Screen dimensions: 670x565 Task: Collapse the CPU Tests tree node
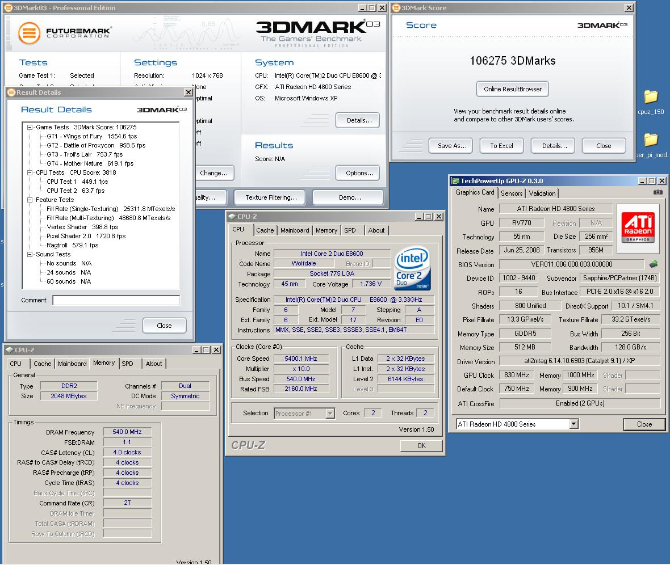click(30, 172)
